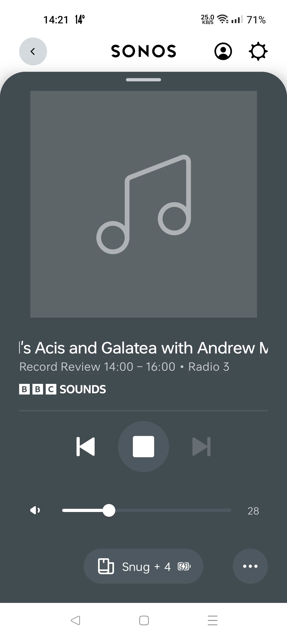
Task: Tap the BBC Sounds service logo
Action: tap(62, 389)
